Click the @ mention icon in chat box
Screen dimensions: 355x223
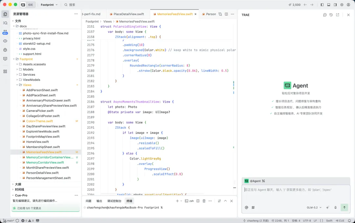tap(247, 207)
